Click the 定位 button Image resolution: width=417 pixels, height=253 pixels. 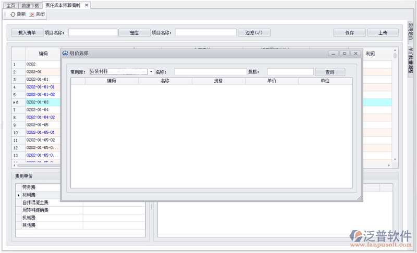(134, 33)
